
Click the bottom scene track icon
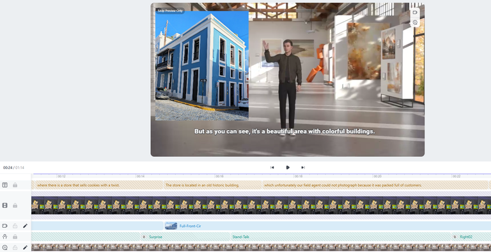[4, 248]
